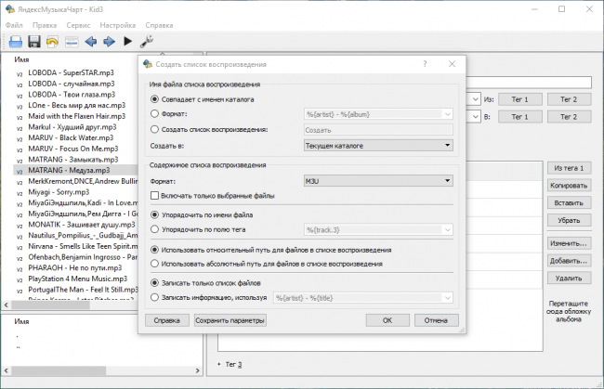Open dropdown arrow left of Из label
Viewport: 604px width, 389px height.
coord(475,99)
